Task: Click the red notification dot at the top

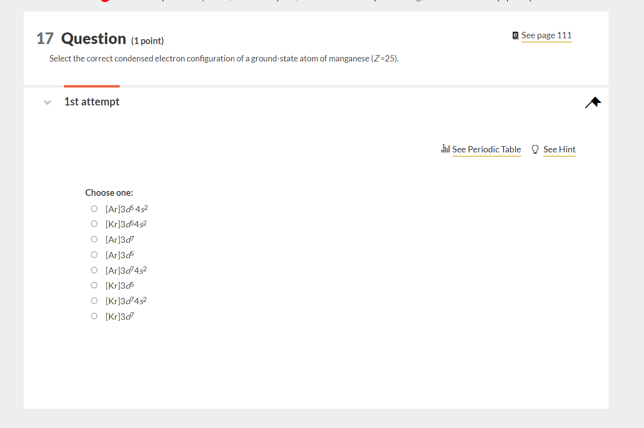Action: coord(105,1)
